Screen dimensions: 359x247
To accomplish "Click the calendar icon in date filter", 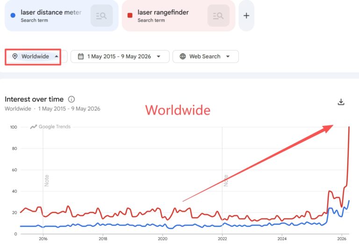I will (80, 56).
